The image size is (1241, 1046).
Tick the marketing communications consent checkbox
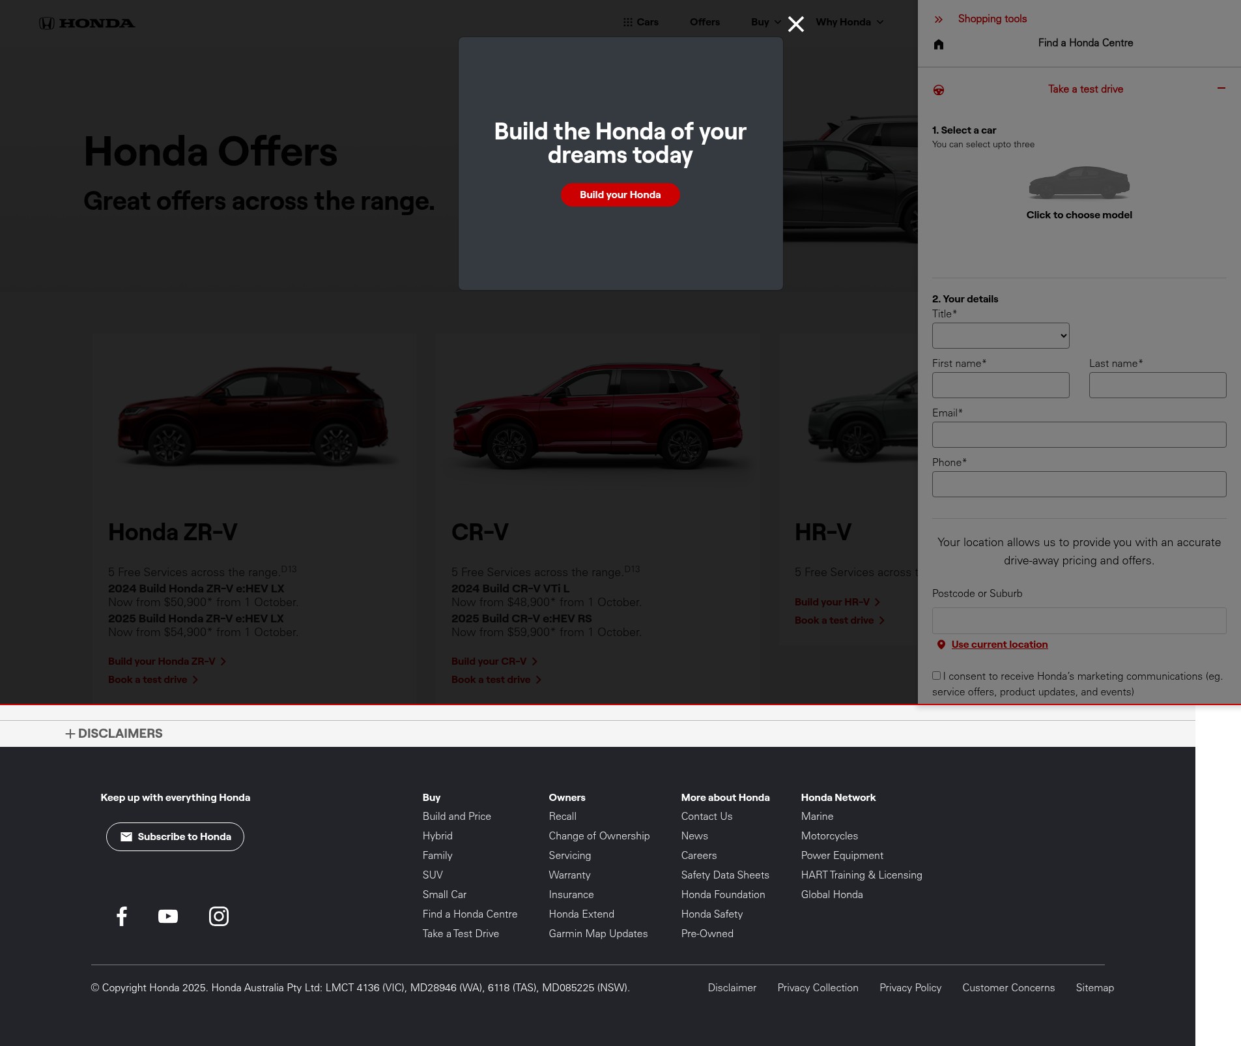pyautogui.click(x=936, y=676)
